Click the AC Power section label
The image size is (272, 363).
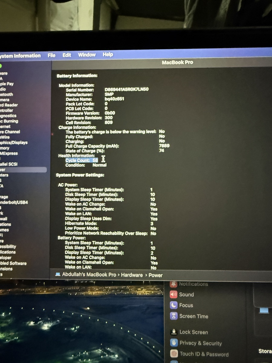pos(68,185)
